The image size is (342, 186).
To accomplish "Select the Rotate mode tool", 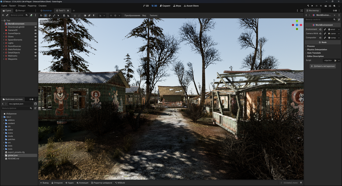I will (x=50, y=15).
